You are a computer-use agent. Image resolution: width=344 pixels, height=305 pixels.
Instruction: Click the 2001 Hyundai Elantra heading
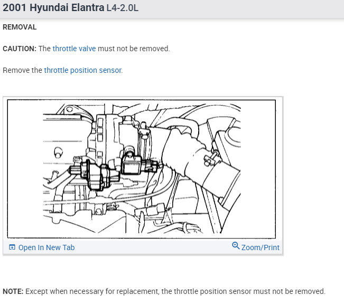tap(53, 8)
